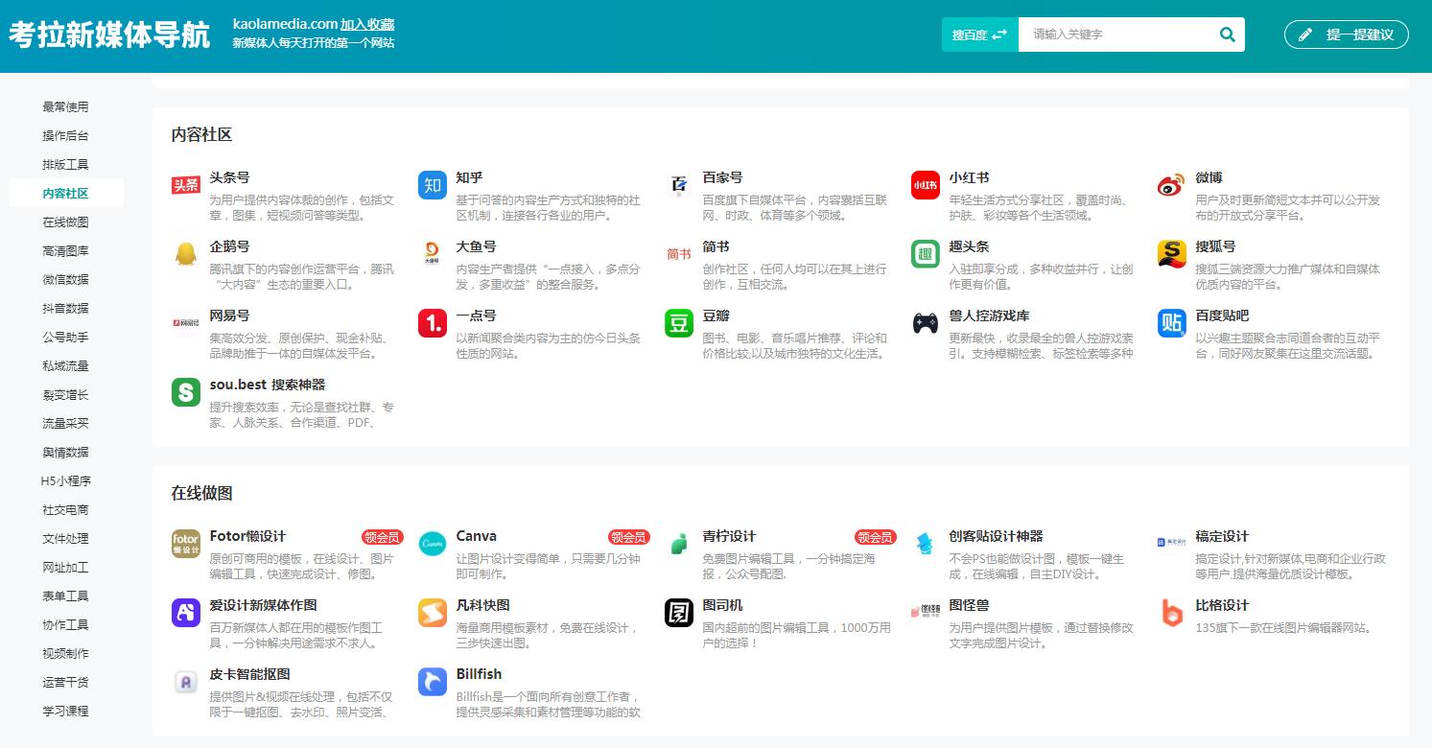Open the 豆瓣 green icon
This screenshot has height=748, width=1432.
[x=679, y=323]
